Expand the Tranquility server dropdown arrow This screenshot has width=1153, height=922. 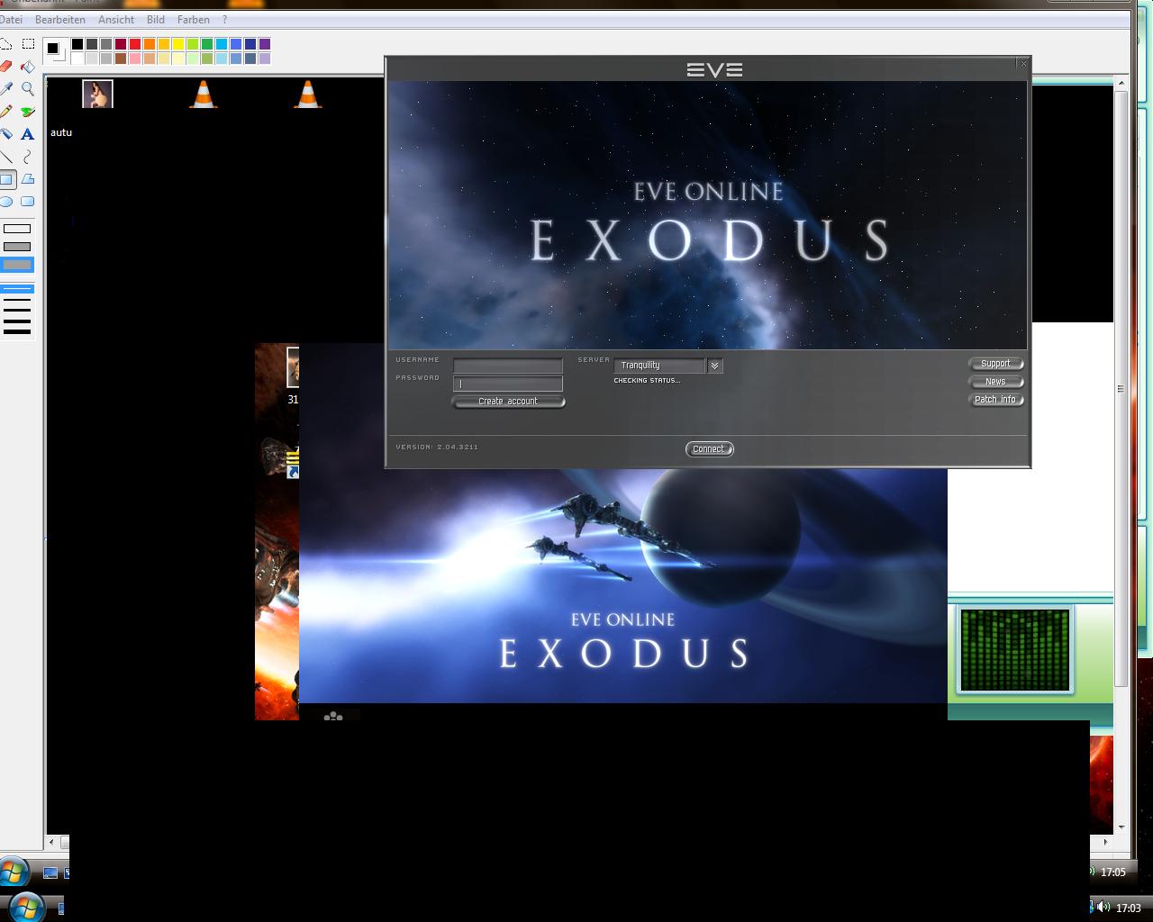point(714,366)
